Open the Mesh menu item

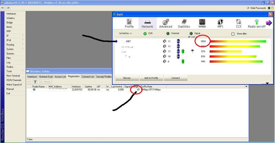[15, 27]
